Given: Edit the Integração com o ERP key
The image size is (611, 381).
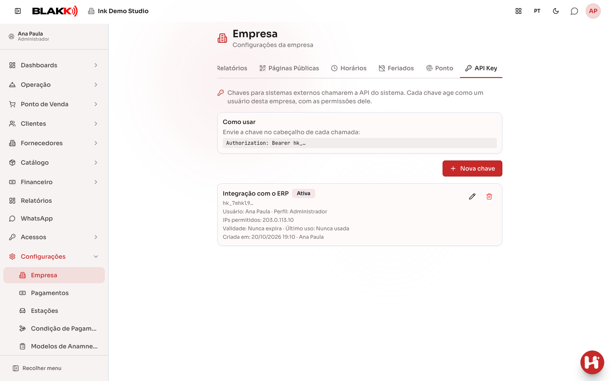Looking at the screenshot, I should click(472, 196).
